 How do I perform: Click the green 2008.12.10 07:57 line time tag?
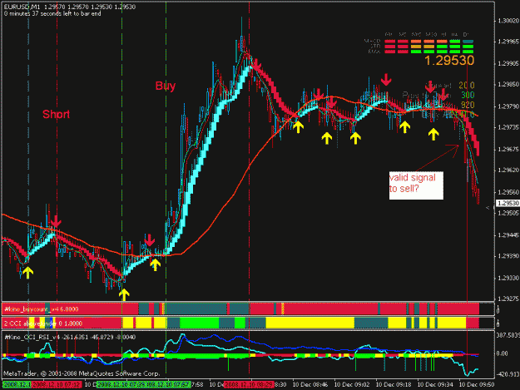click(x=169, y=385)
